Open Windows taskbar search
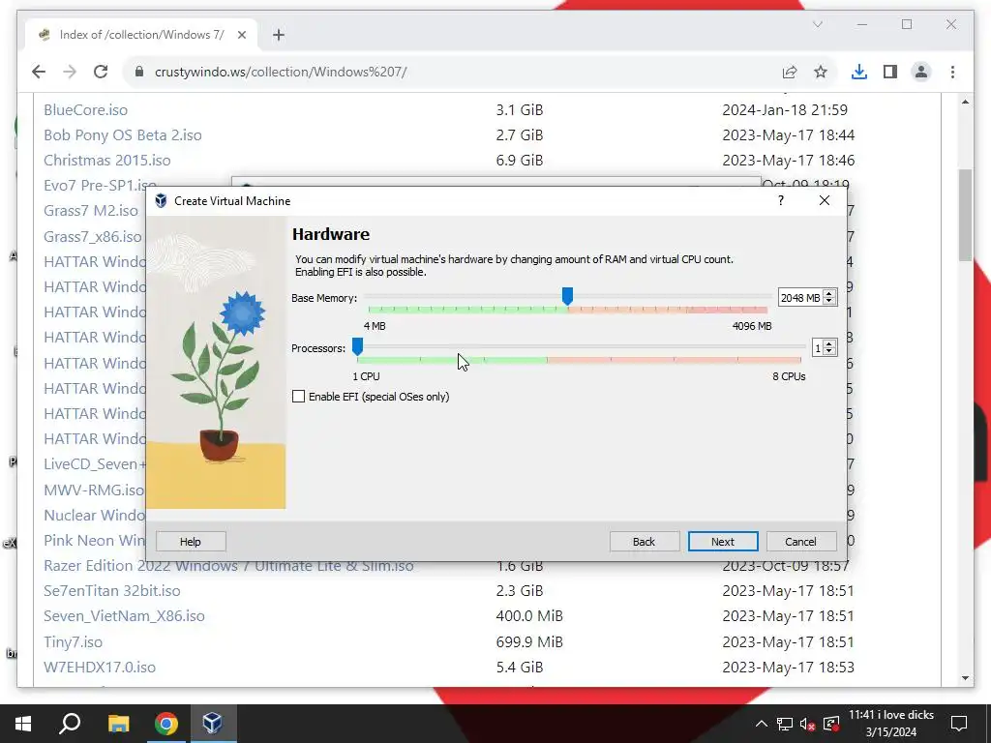Image resolution: width=991 pixels, height=743 pixels. tap(70, 724)
